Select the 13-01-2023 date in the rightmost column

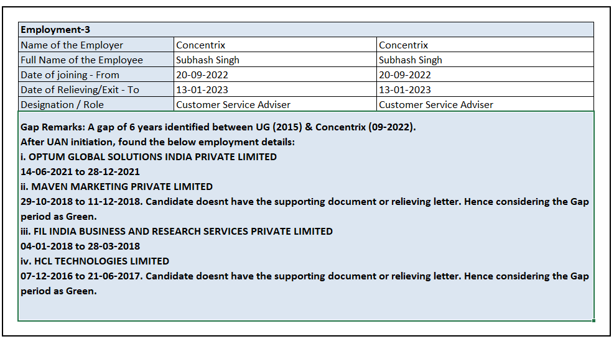[x=485, y=89]
